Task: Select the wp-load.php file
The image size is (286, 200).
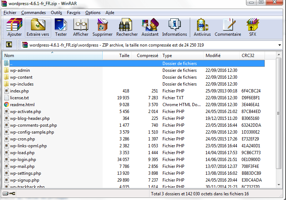Action: [22, 153]
